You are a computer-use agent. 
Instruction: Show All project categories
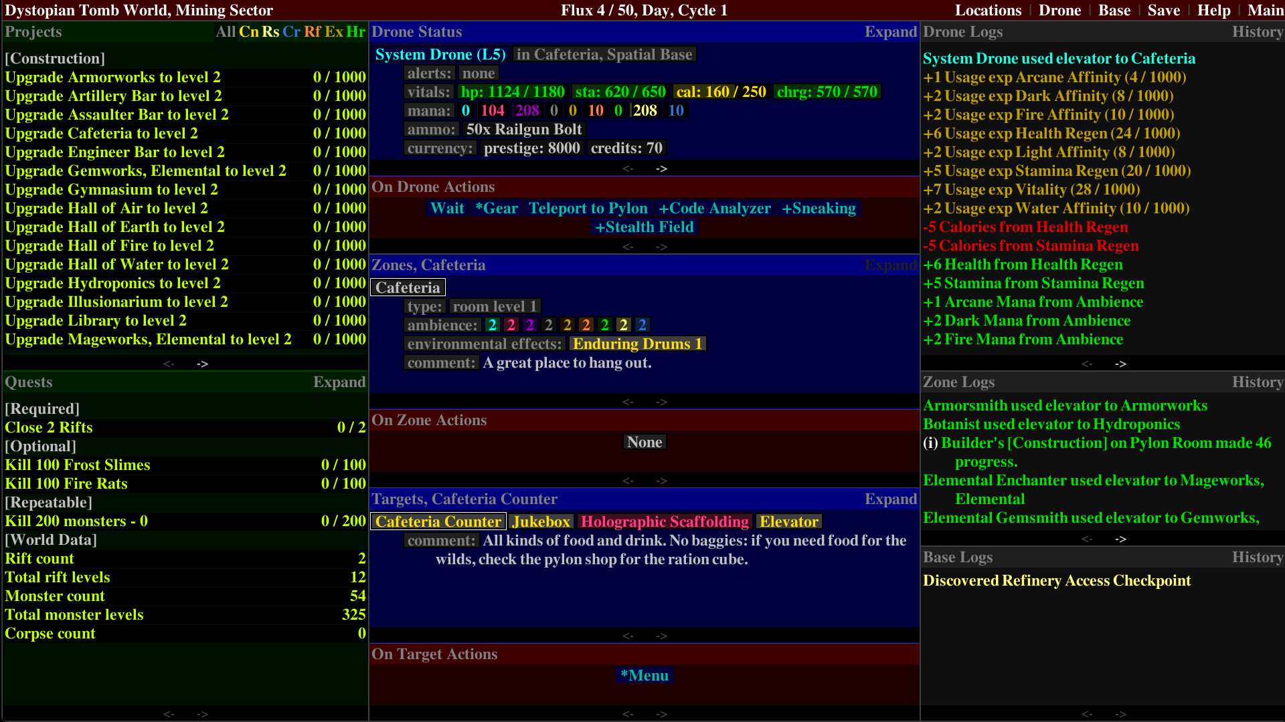[x=226, y=31]
